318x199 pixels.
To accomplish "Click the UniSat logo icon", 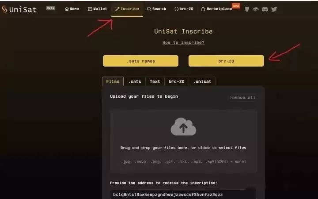I will pyautogui.click(x=4, y=9).
